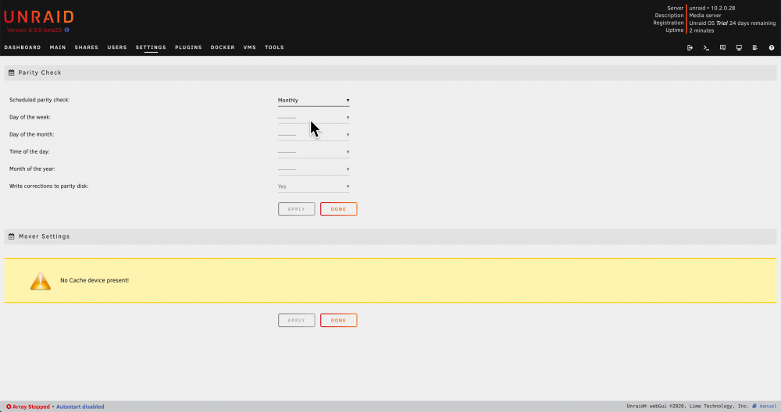Click the manual link in footer
Screen dimensions: 781x412
click(768, 406)
